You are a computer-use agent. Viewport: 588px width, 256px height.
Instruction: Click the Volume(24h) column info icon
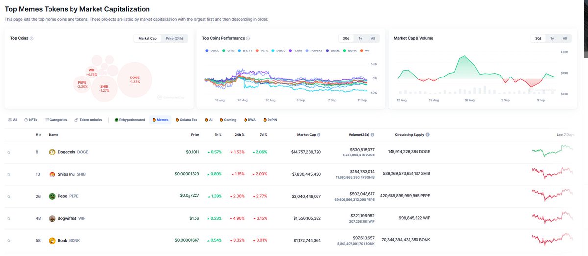[373, 135]
